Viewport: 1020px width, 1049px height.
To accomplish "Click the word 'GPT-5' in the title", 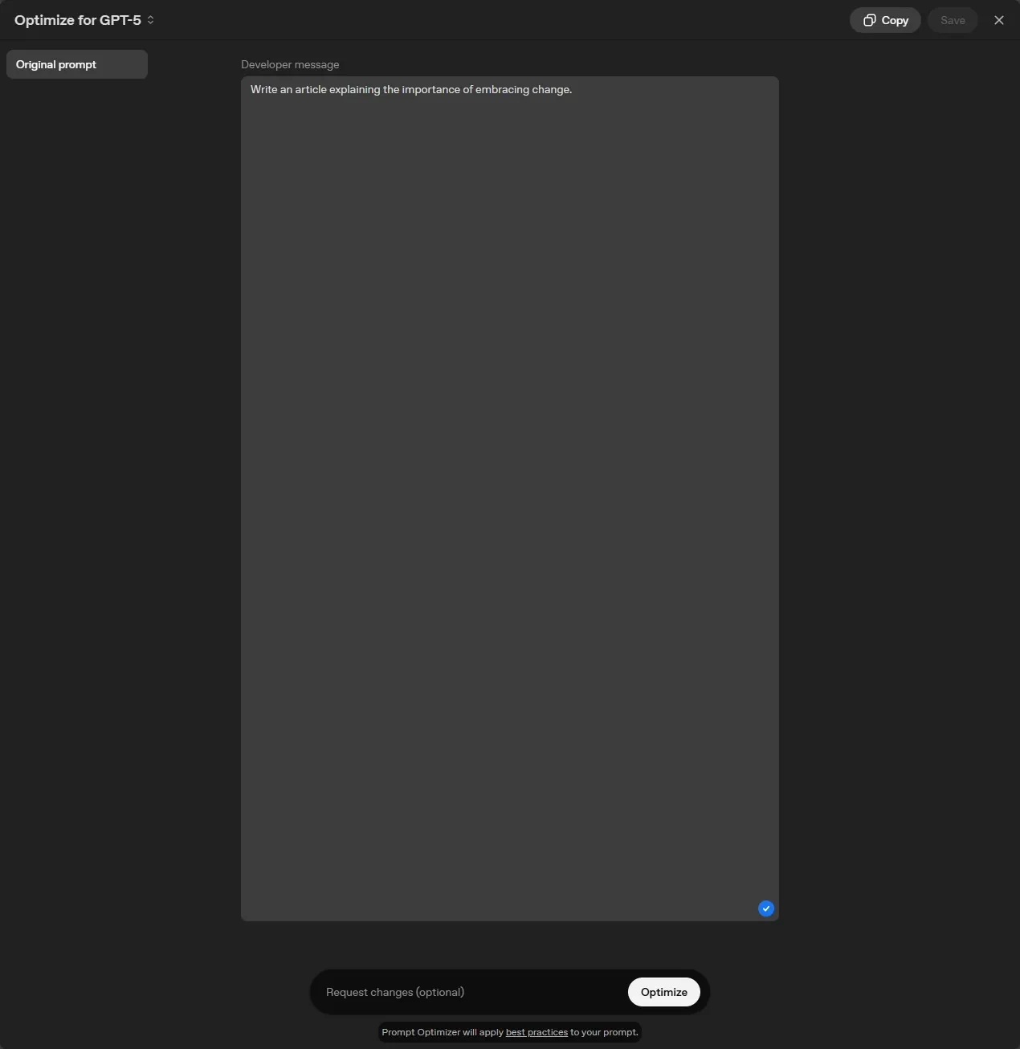I will click(x=120, y=20).
